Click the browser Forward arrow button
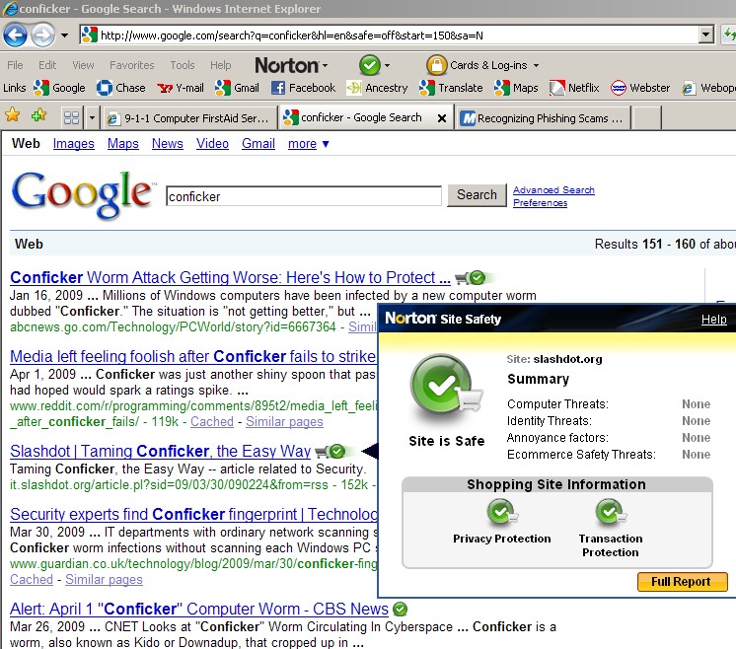This screenshot has height=649, width=736. tap(42, 36)
